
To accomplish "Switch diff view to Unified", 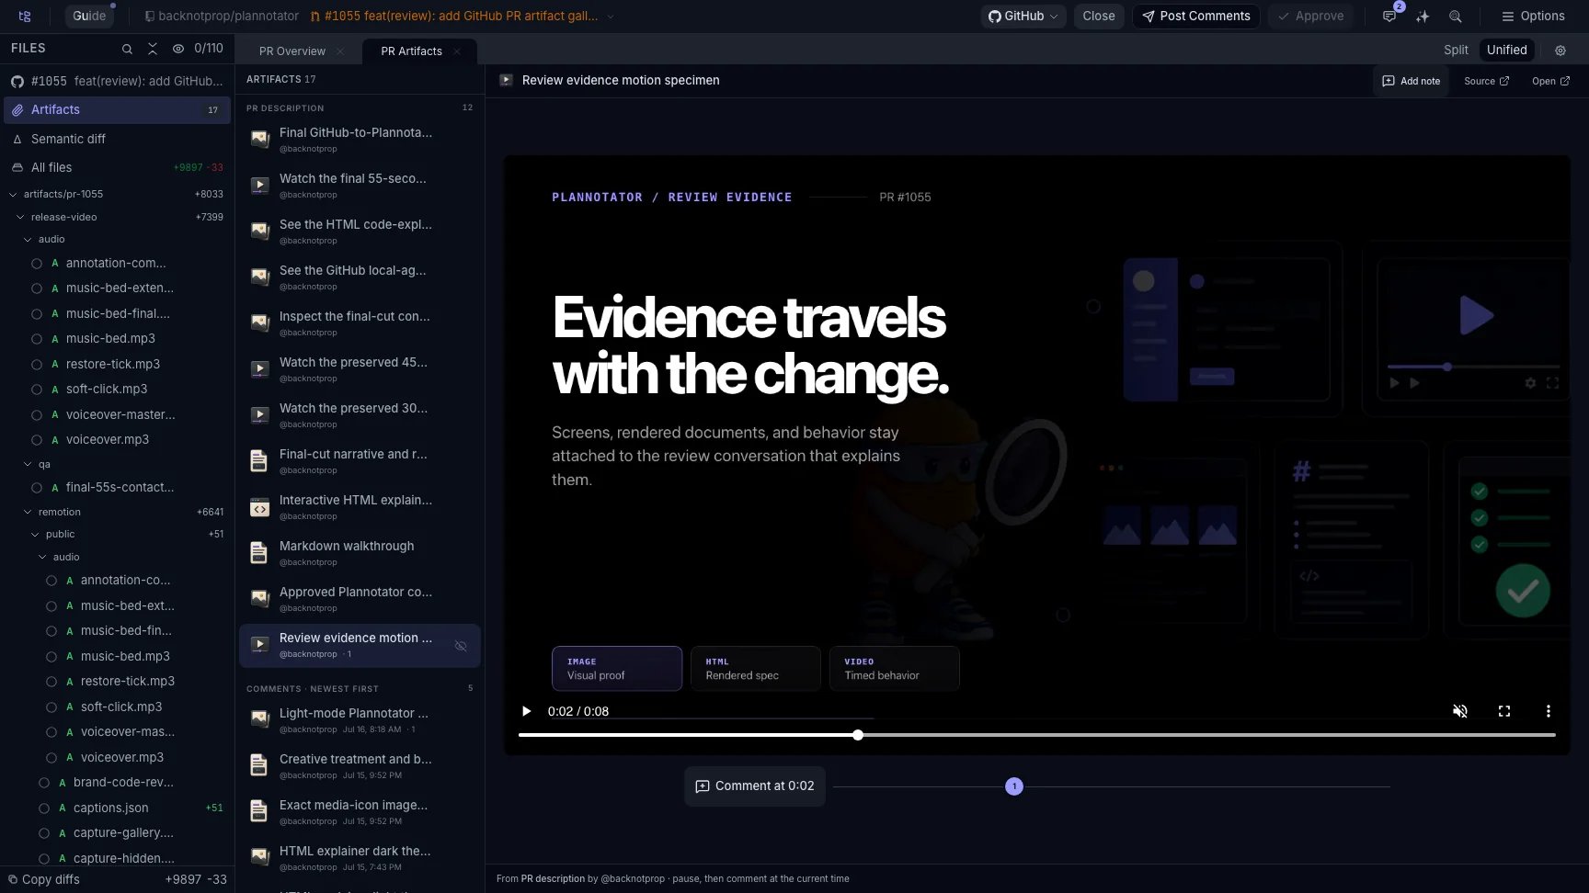I will click(x=1506, y=50).
